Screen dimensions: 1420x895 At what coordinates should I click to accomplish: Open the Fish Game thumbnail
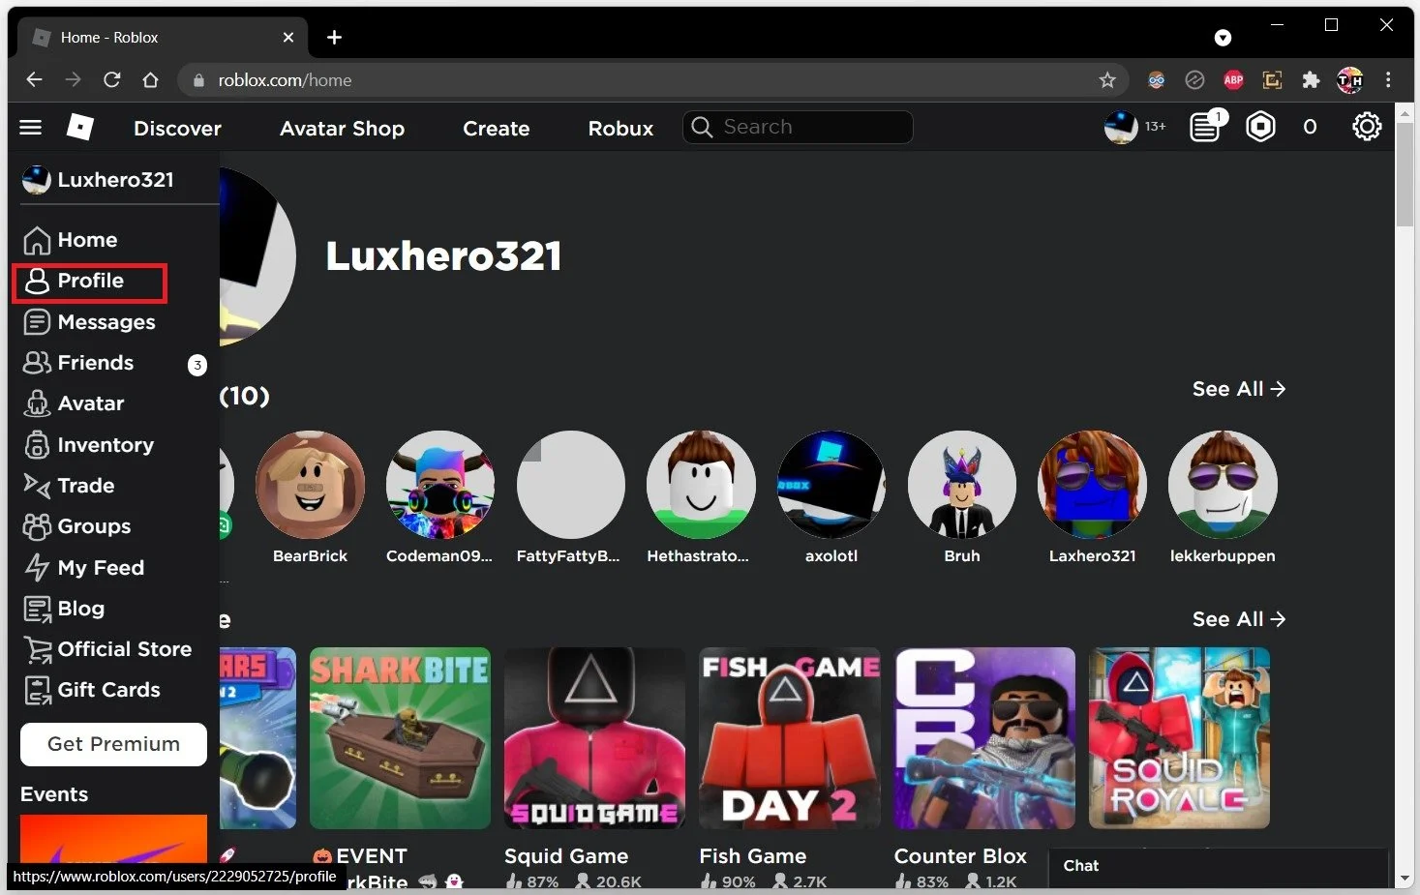[790, 738]
